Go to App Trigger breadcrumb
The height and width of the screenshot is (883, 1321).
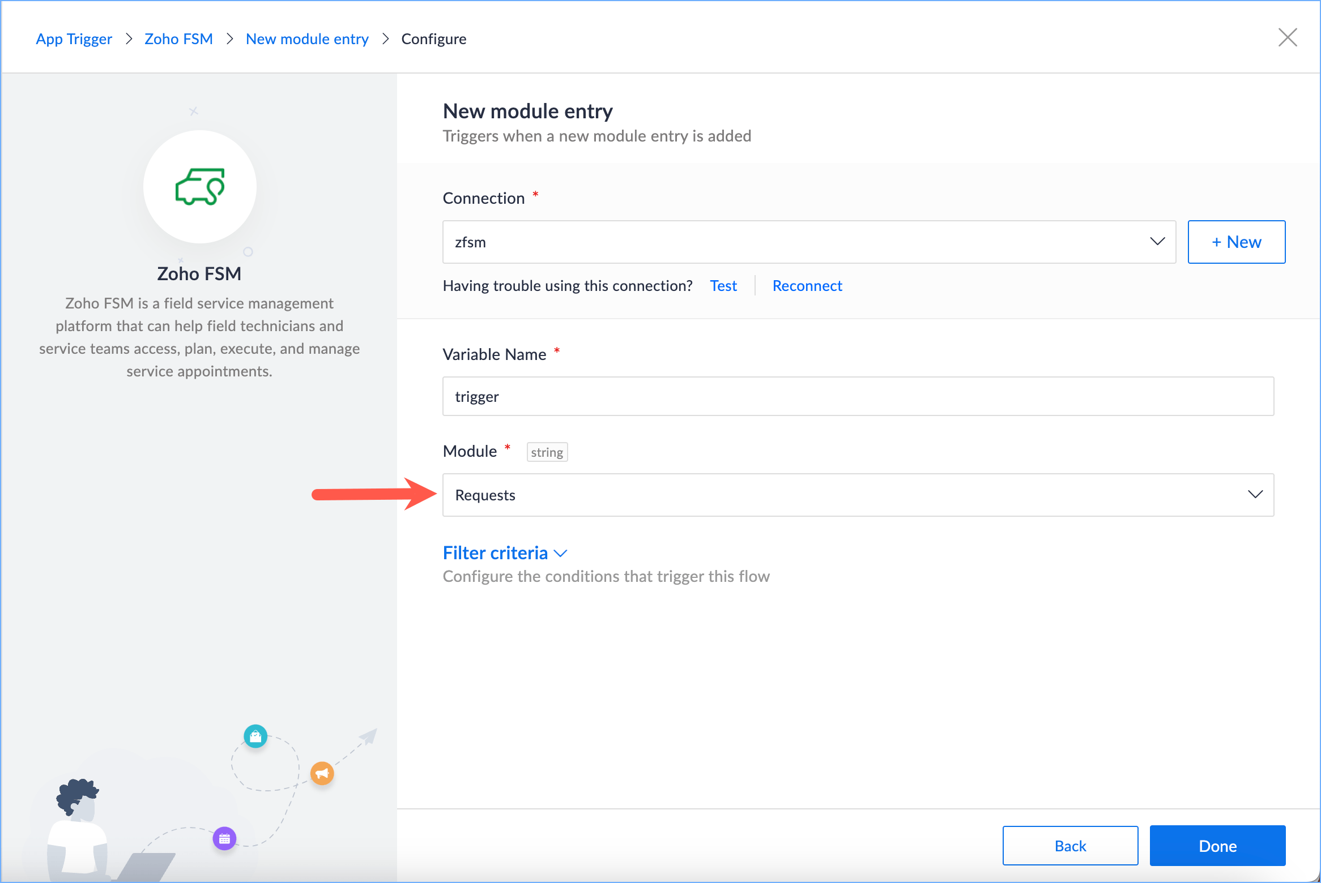pyautogui.click(x=74, y=39)
